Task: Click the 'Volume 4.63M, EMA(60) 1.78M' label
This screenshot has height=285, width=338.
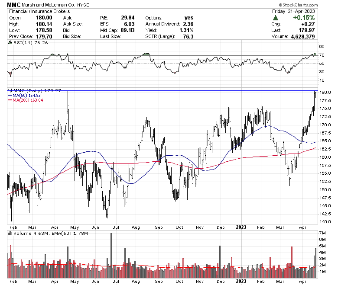Action: (x=51, y=233)
